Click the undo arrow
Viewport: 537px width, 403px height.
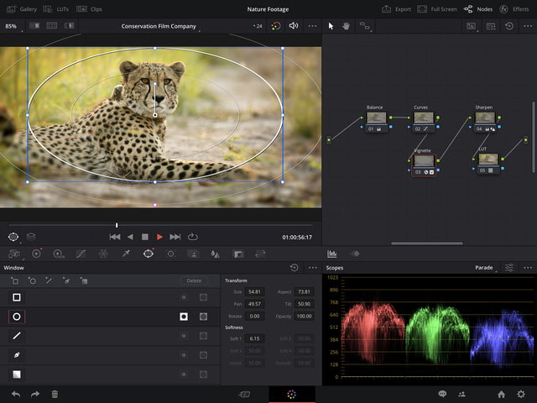point(15,393)
